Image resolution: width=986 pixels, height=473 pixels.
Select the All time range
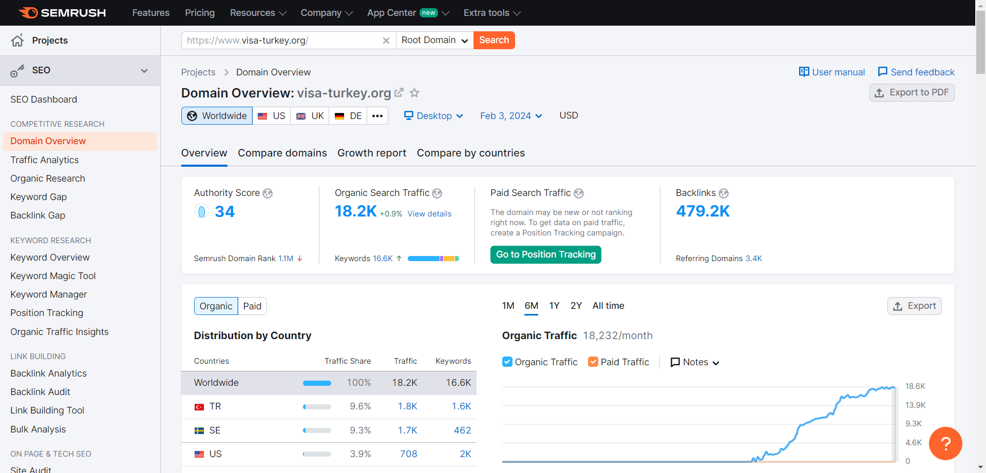[609, 306]
